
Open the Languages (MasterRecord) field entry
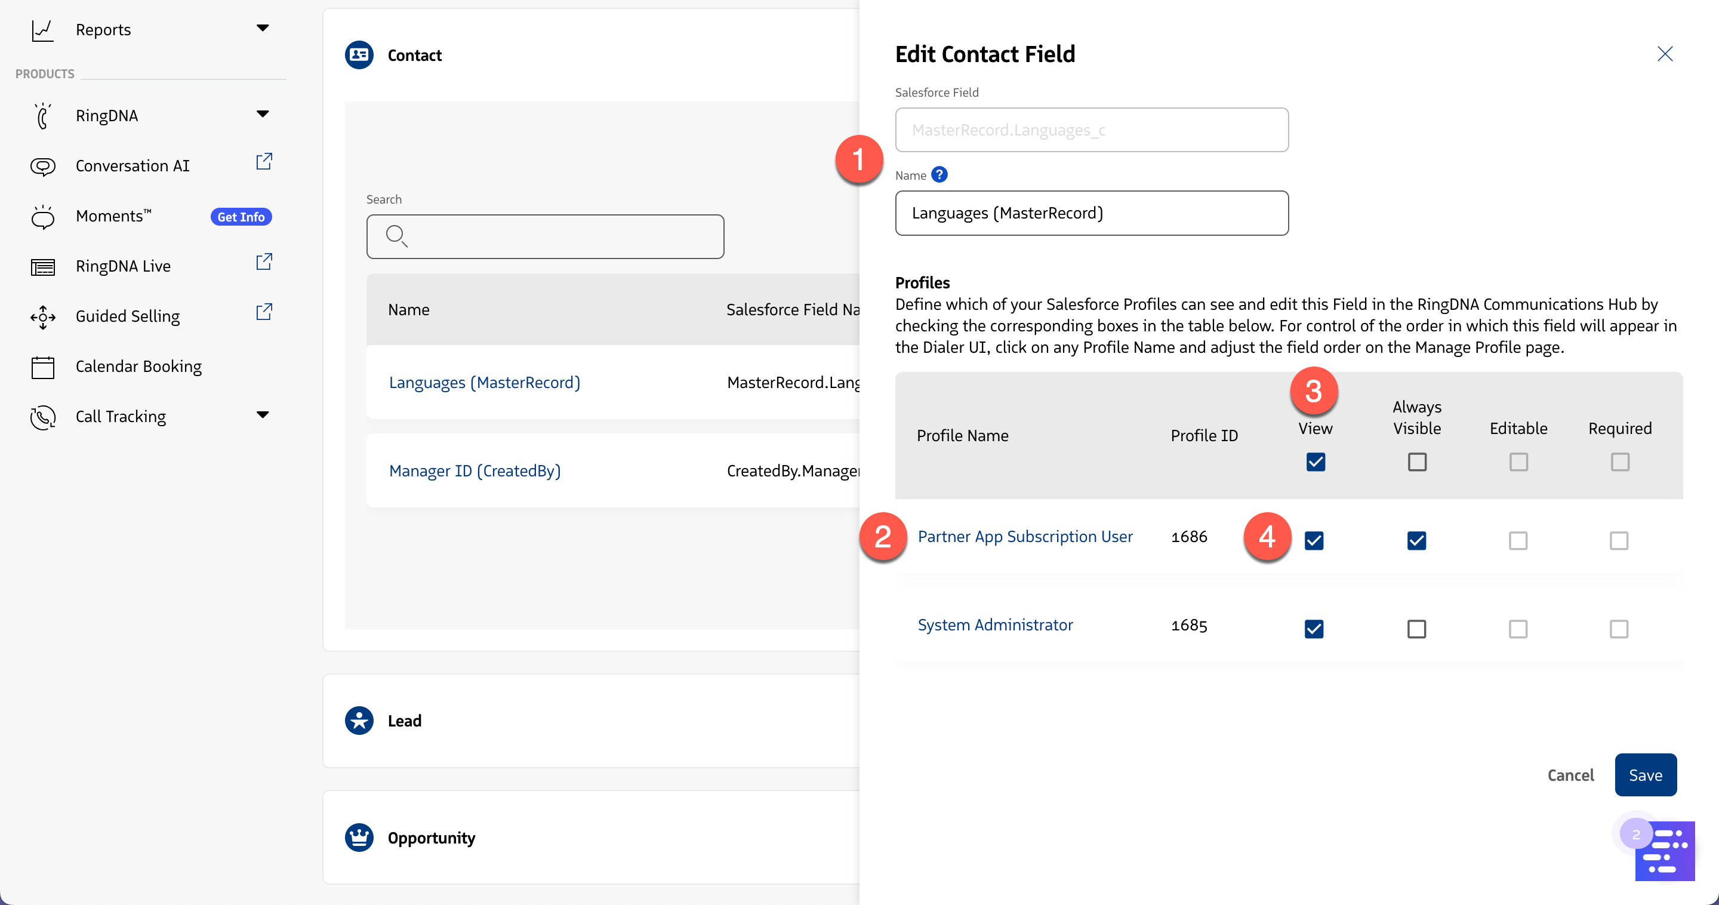tap(484, 383)
